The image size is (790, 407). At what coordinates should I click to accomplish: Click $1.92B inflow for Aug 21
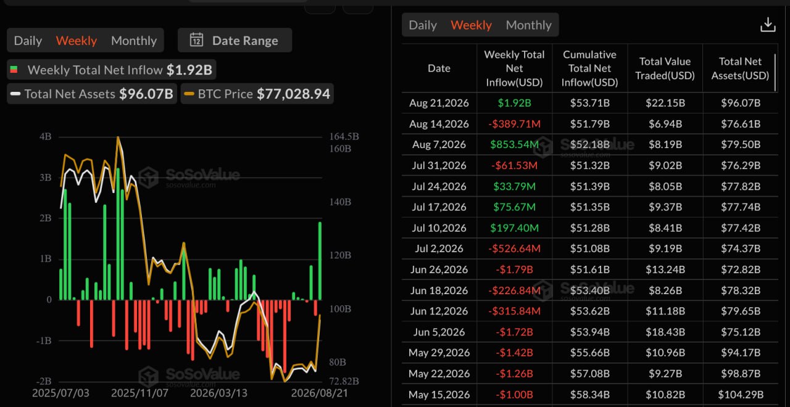click(x=514, y=103)
